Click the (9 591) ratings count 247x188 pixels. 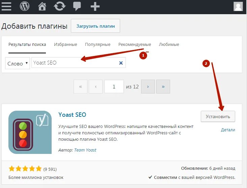[50, 169]
